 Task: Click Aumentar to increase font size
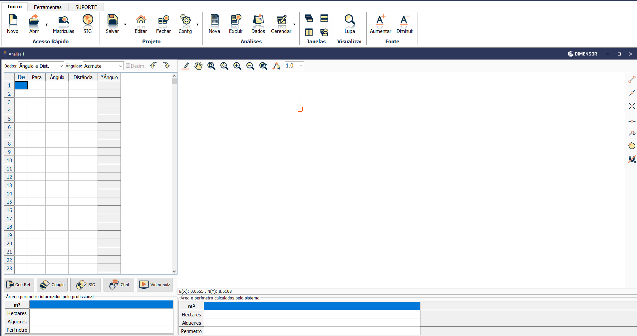380,24
